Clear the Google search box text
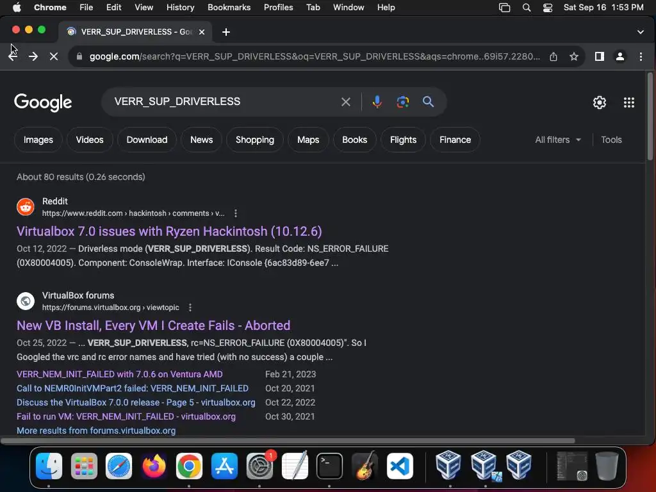This screenshot has width=656, height=492. click(x=345, y=102)
